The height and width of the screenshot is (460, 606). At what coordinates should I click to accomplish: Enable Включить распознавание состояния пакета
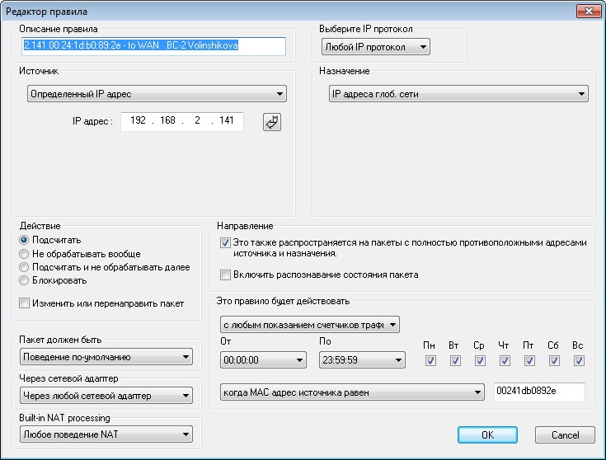(x=225, y=275)
